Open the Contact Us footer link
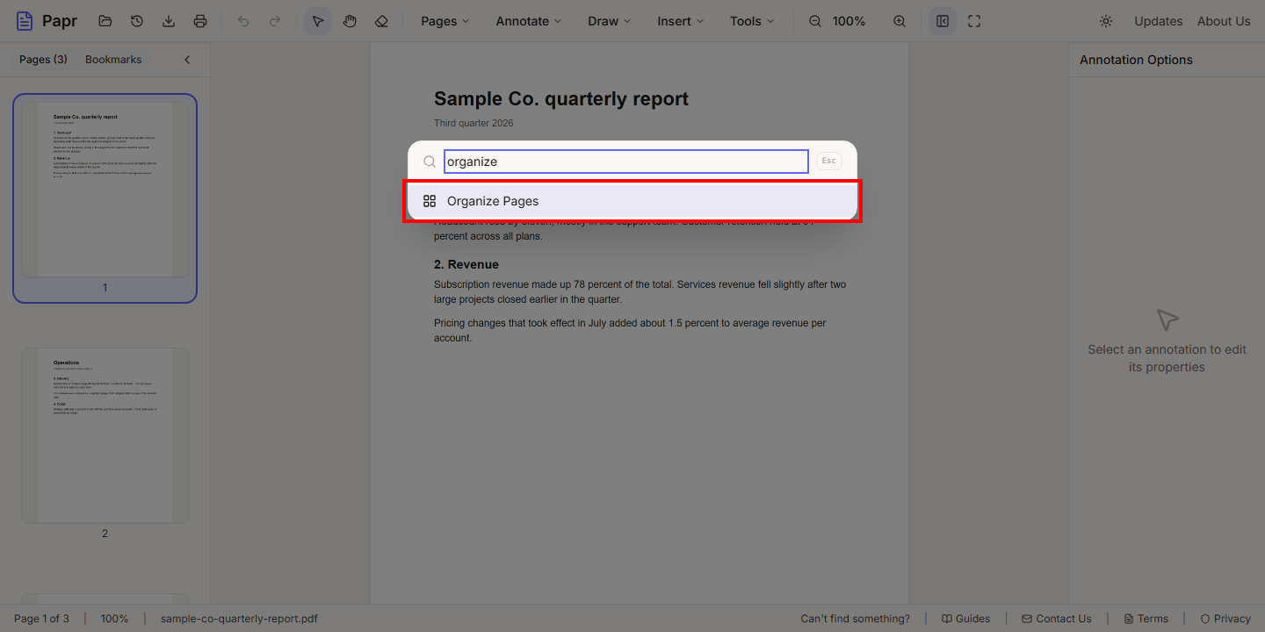 coord(1057,619)
